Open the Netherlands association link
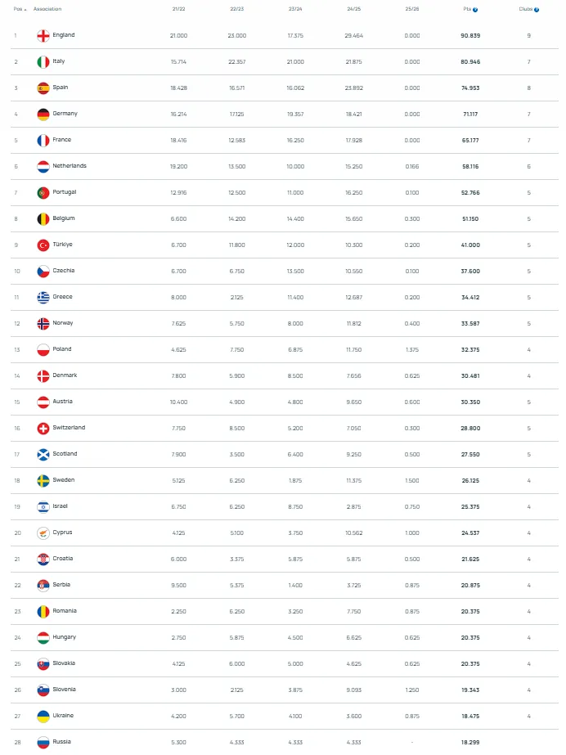The height and width of the screenshot is (755, 566). click(x=70, y=165)
